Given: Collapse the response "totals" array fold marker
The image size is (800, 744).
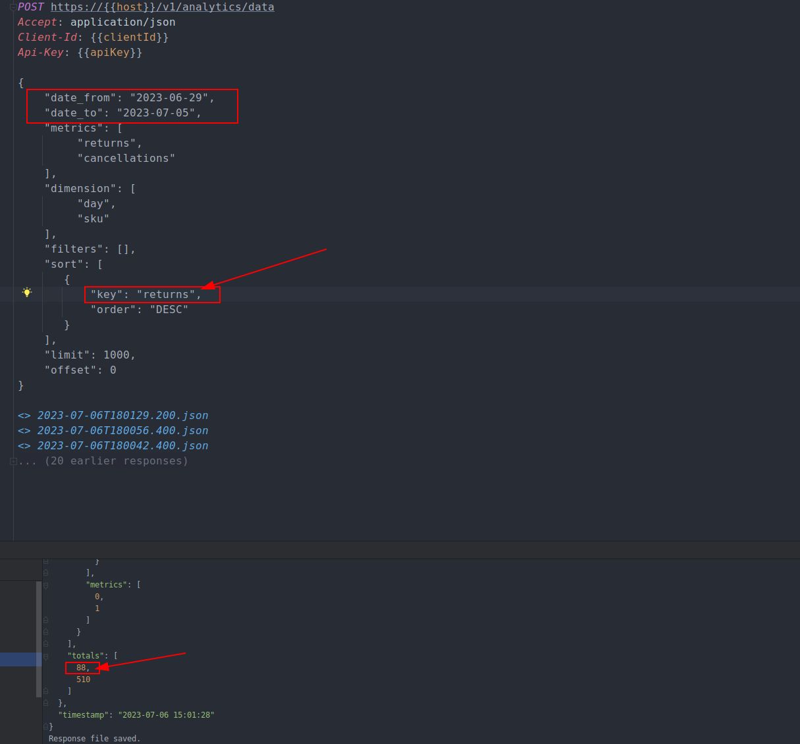Looking at the screenshot, I should click(45, 656).
